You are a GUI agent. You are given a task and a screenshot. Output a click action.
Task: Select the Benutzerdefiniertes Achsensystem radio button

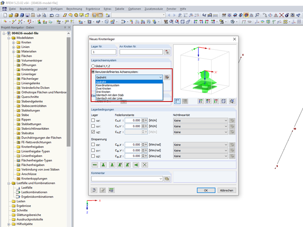coord(93,72)
